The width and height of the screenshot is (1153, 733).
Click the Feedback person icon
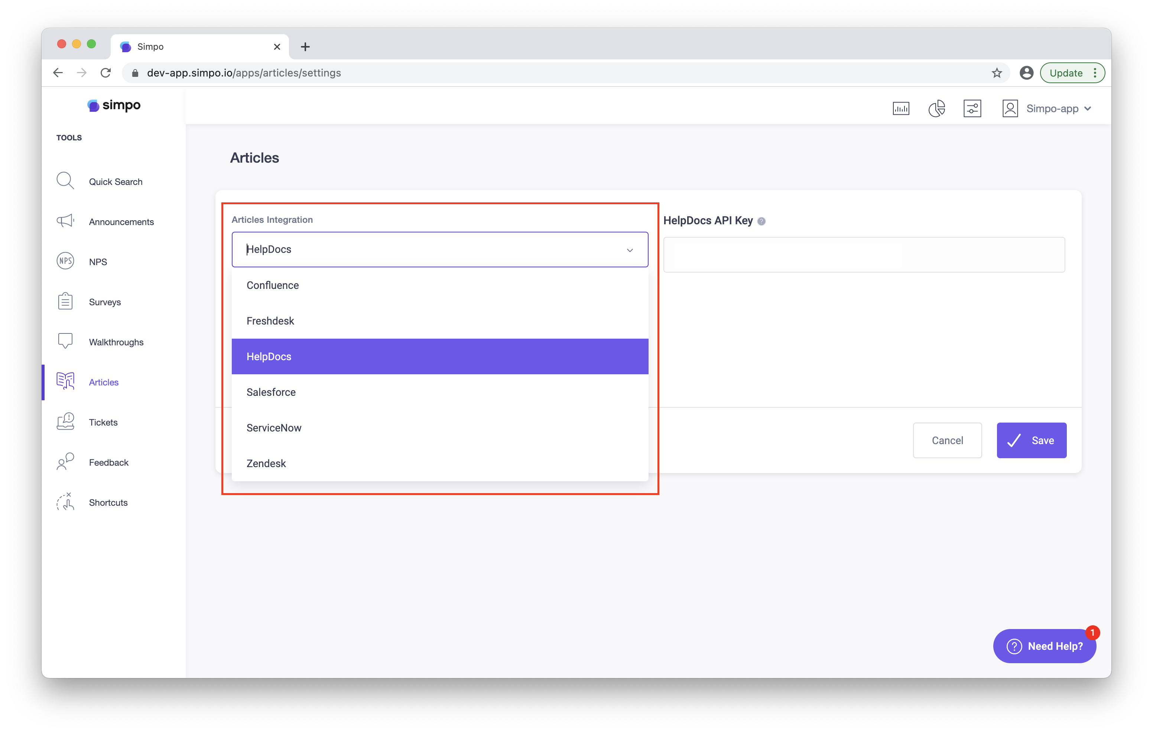coord(65,462)
